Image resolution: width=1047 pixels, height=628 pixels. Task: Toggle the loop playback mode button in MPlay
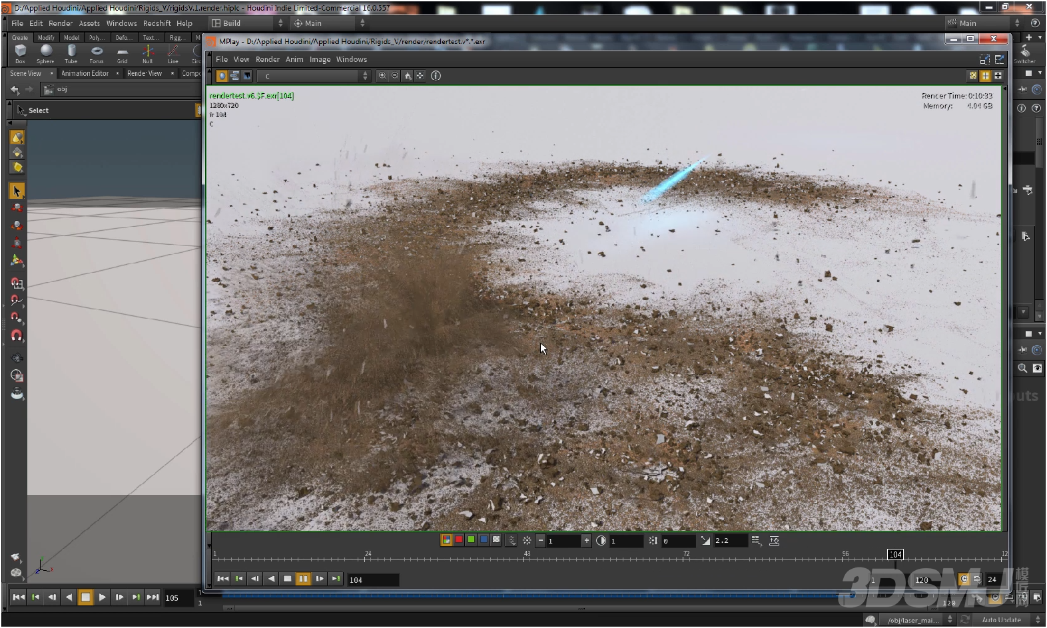[976, 579]
